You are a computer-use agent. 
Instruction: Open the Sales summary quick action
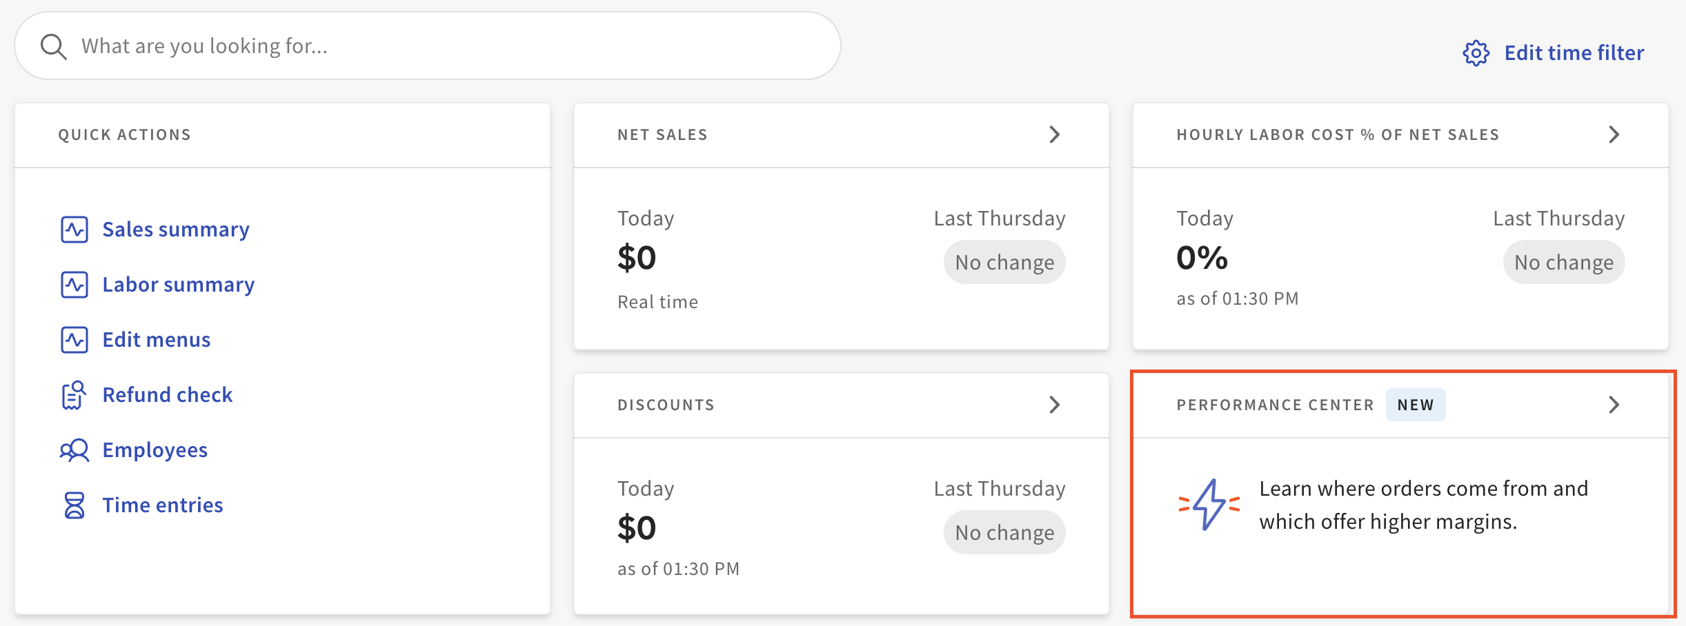(x=176, y=228)
